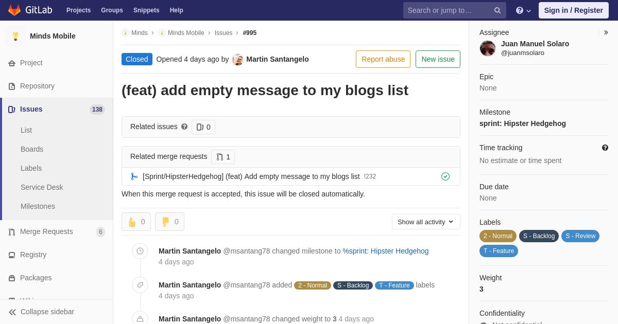Click the Minds Mobile breadcrumb link
Screen dimensions: 618x324
(186, 33)
